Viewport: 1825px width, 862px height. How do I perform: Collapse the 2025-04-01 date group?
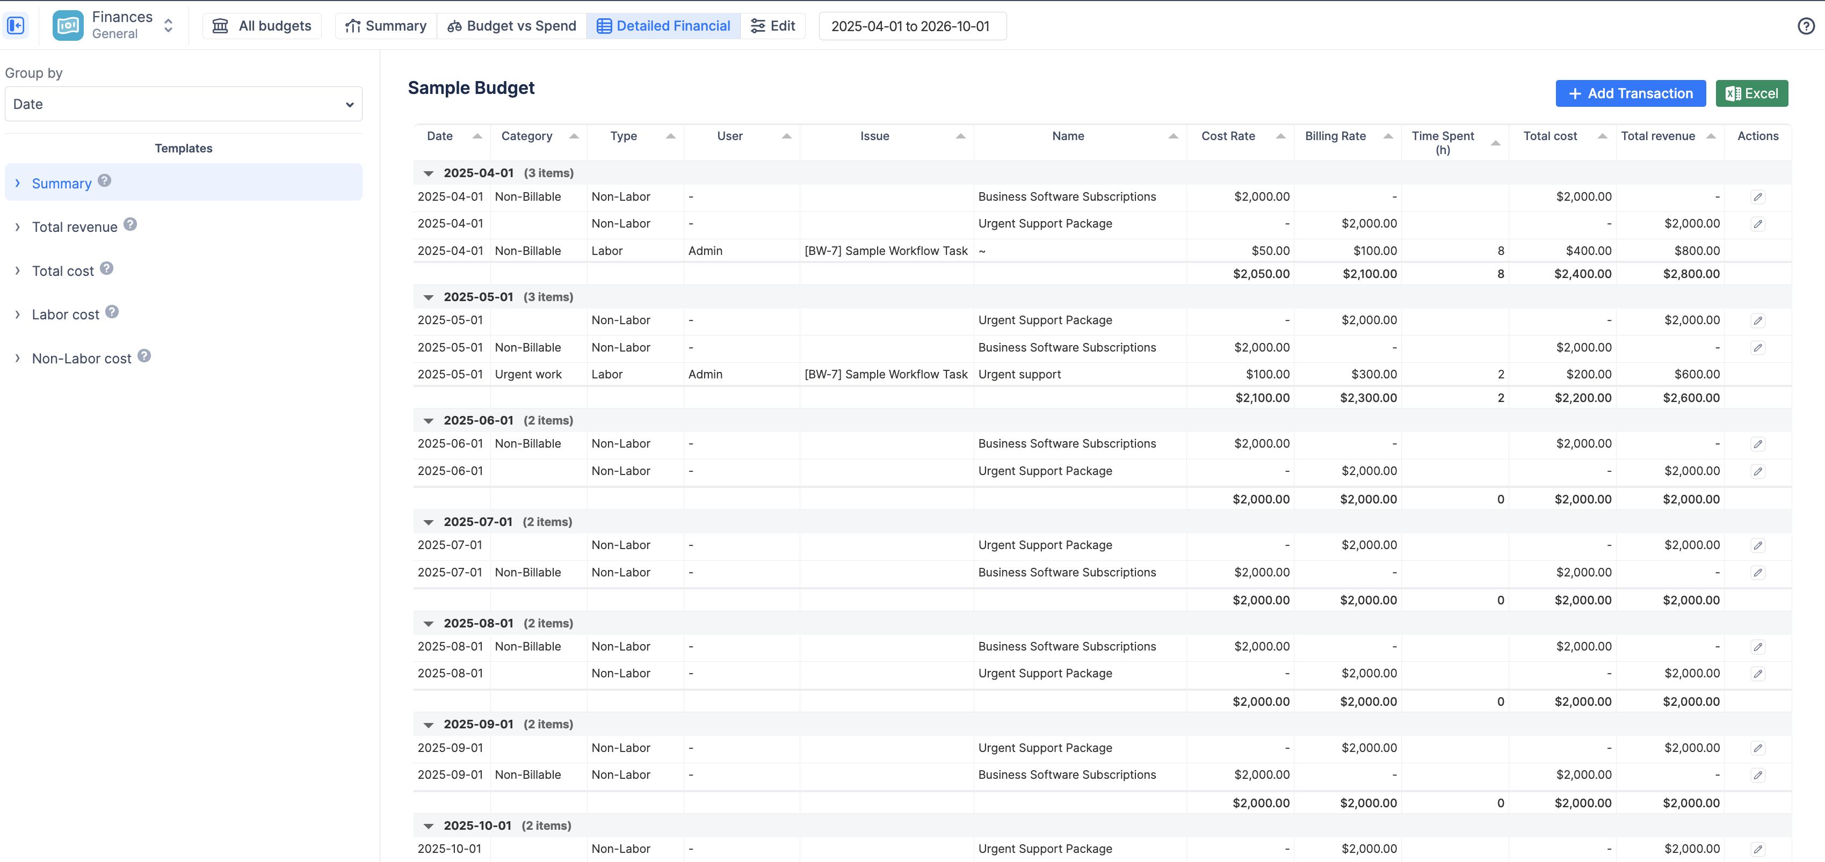428,173
